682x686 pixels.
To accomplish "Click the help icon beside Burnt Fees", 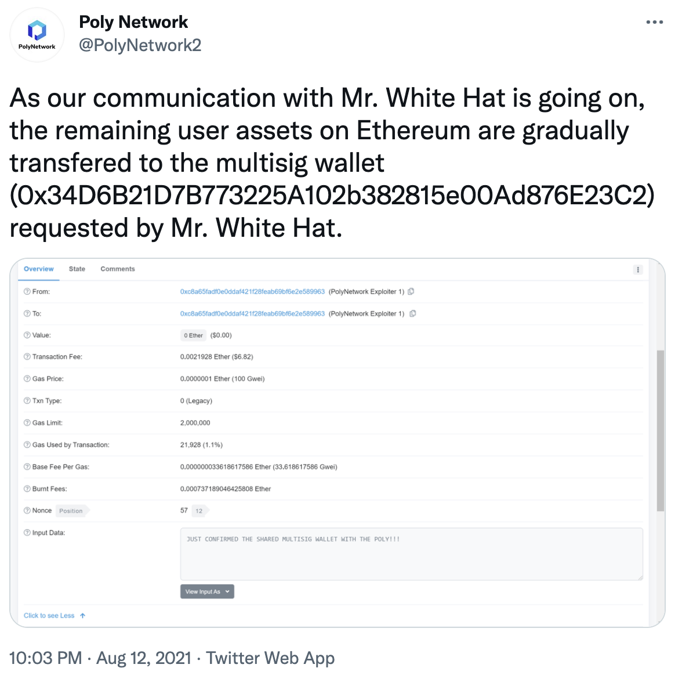I will tap(27, 489).
